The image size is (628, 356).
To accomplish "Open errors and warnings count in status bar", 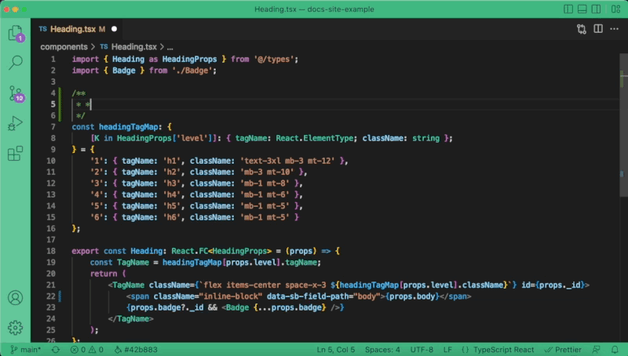I will click(87, 350).
